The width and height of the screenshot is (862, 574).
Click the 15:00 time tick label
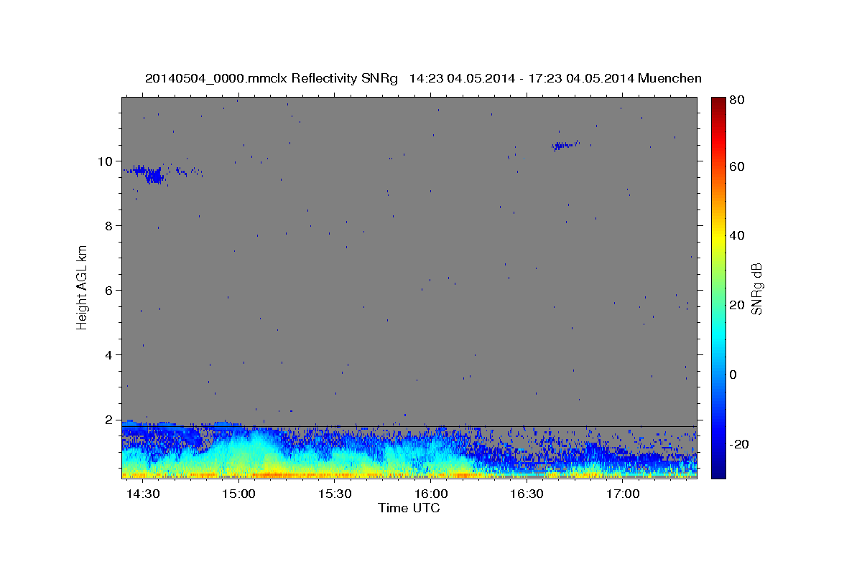(x=238, y=494)
